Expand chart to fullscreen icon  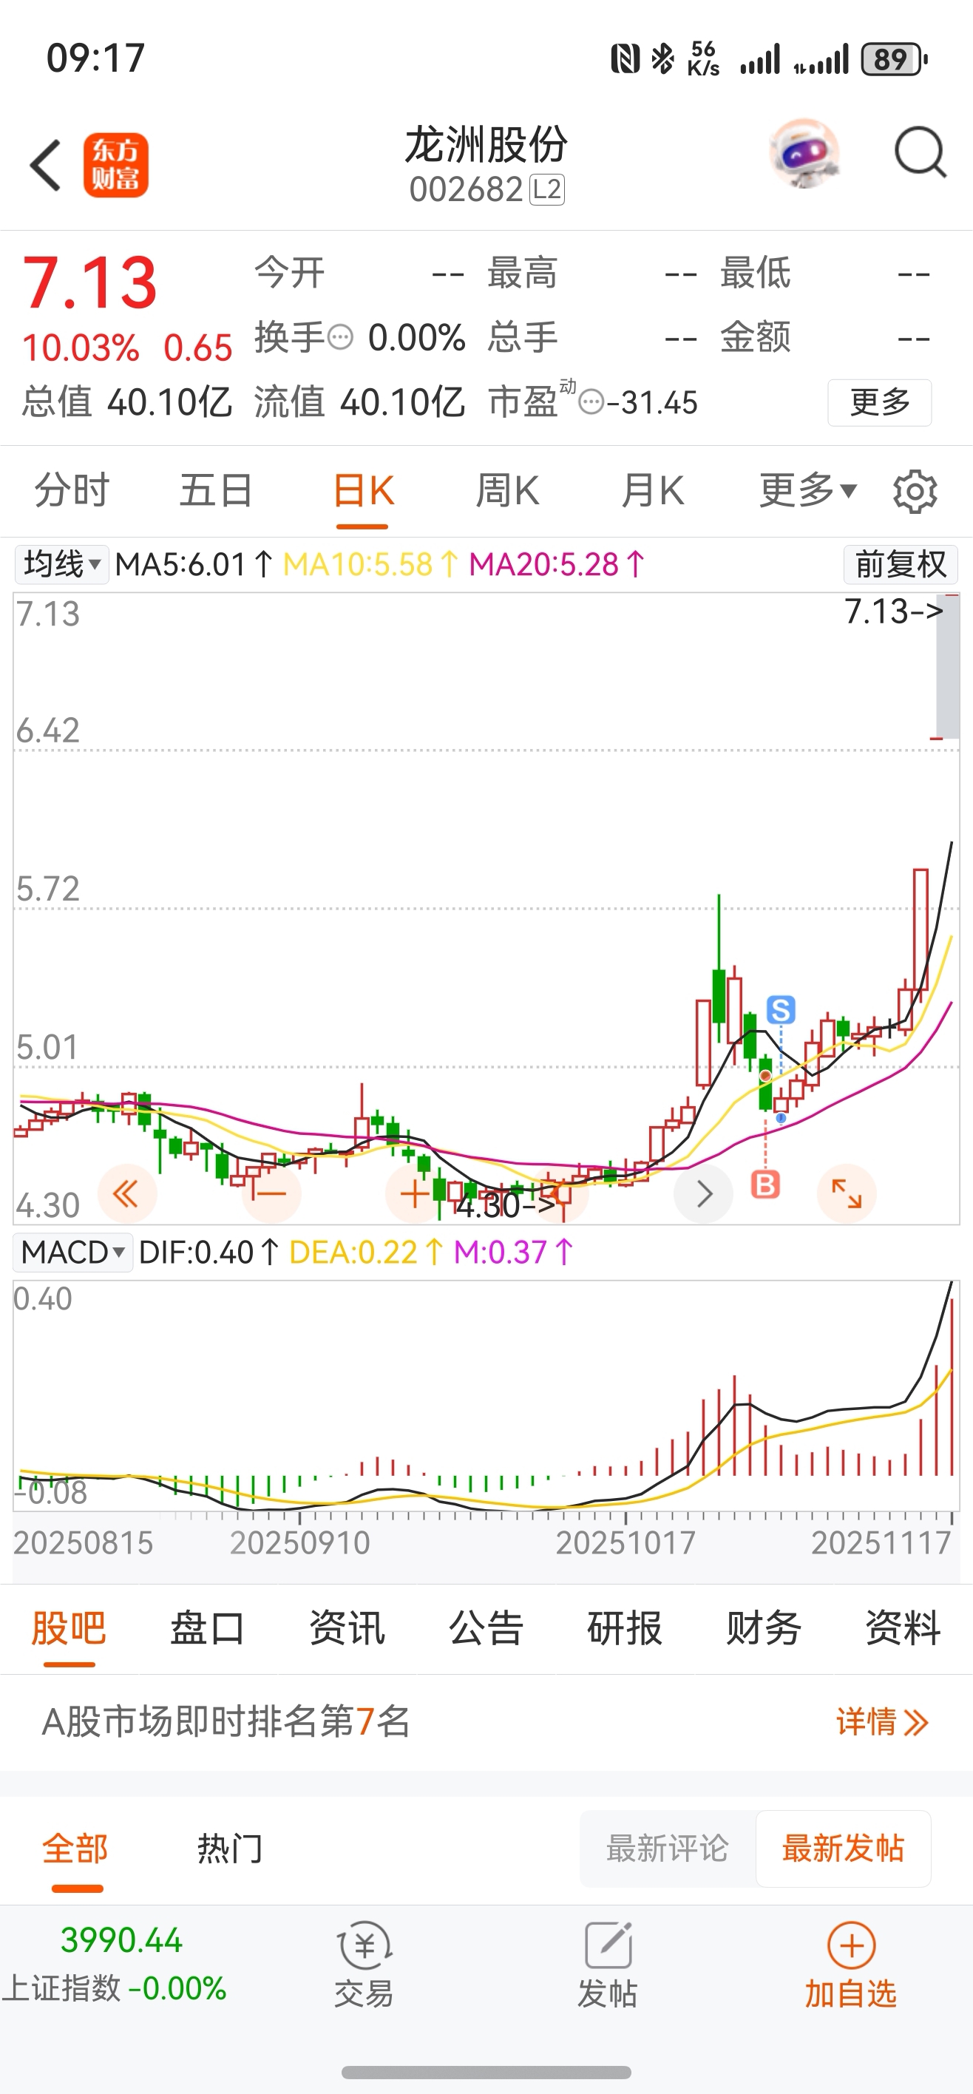[847, 1193]
